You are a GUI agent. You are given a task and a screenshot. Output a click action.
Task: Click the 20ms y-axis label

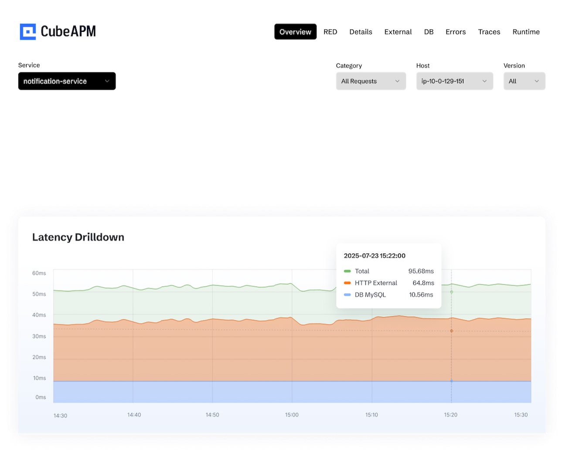pos(39,357)
